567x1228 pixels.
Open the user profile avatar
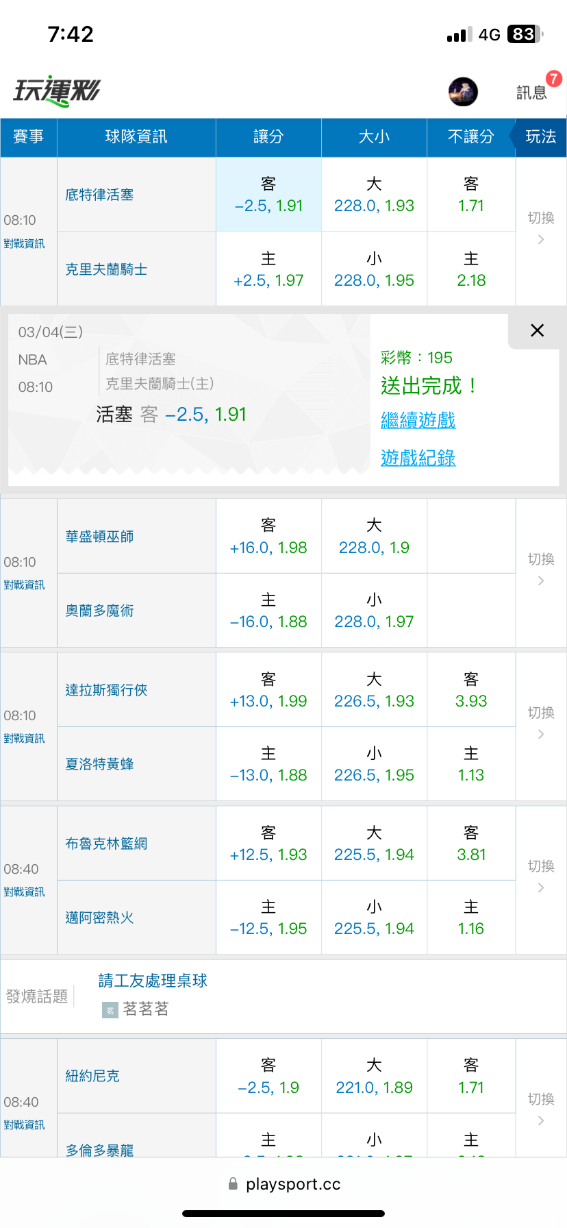(x=463, y=92)
